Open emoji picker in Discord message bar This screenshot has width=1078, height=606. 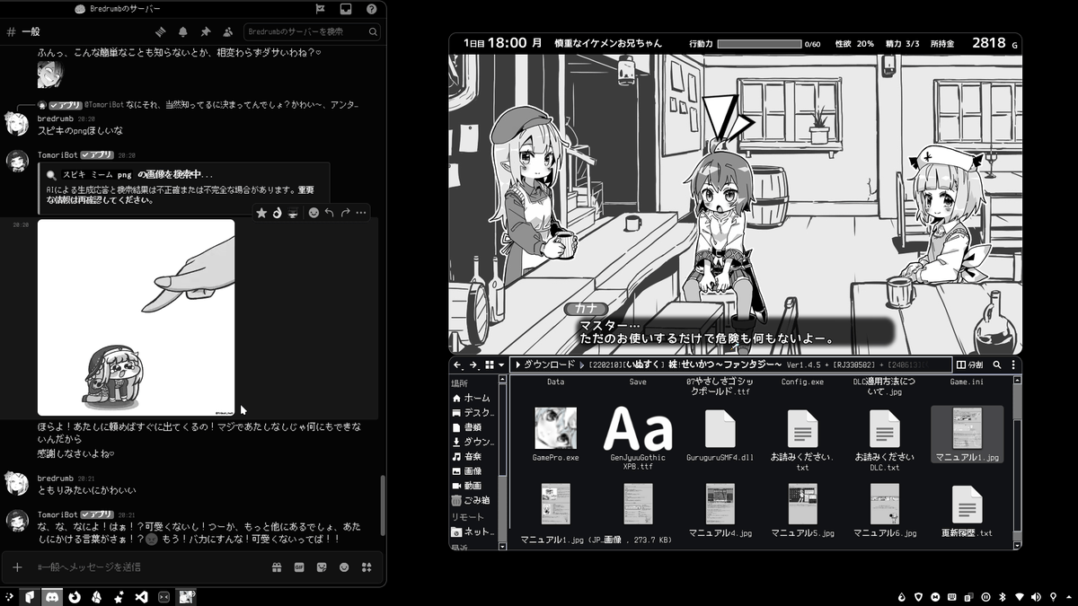point(344,567)
